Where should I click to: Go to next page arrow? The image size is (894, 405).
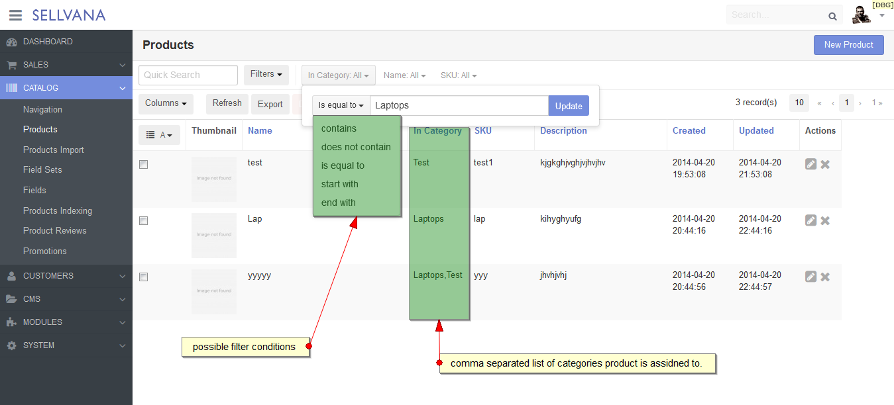point(860,103)
